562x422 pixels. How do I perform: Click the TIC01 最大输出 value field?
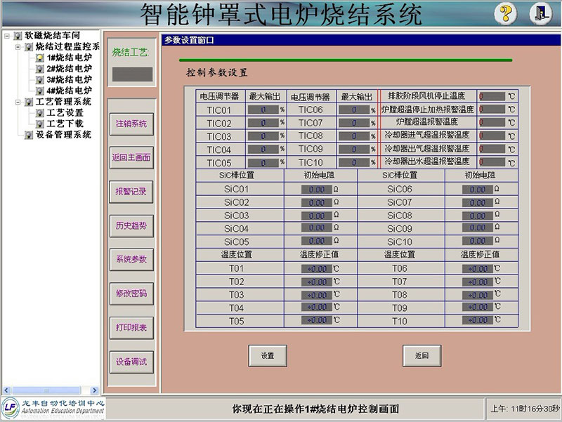coord(263,110)
